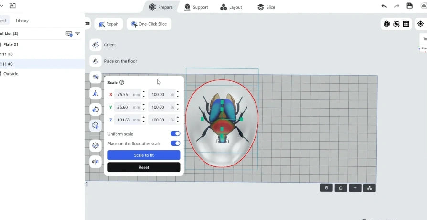The image size is (427, 220).
Task: Click the target recenter view icon
Action: [420, 24]
